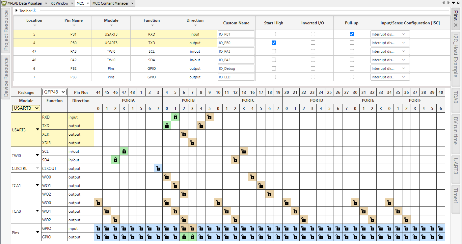
Task: Lock TCA0 WO2 on PORTF pin 2
Action: [406, 220]
